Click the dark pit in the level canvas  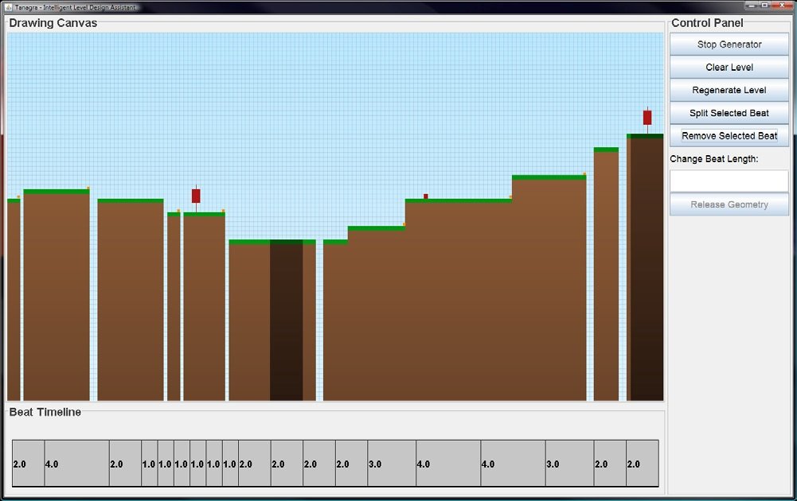click(287, 318)
